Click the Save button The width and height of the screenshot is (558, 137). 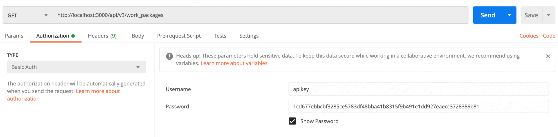point(531,15)
